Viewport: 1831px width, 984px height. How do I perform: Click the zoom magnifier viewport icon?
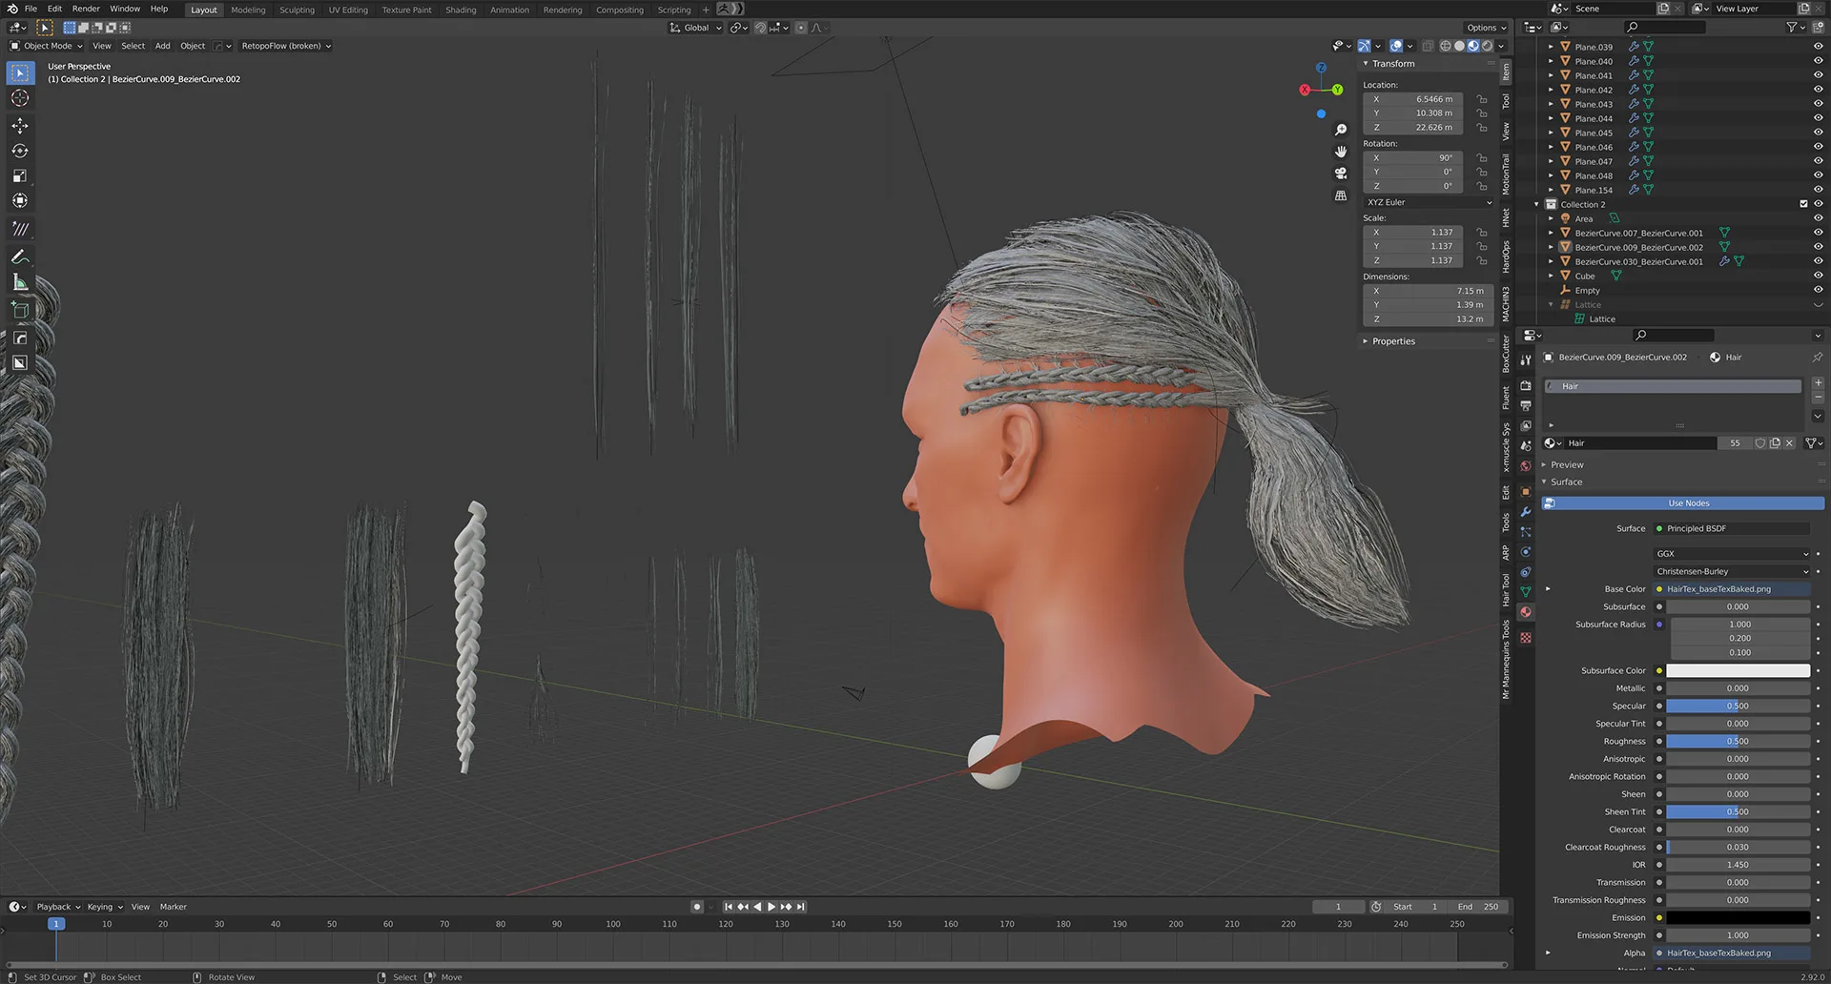click(1341, 130)
